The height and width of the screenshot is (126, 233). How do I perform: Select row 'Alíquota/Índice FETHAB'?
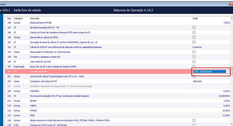pos(117,23)
